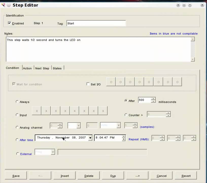Select the After time radio button
Image resolution: width=207 pixels, height=183 pixels.
tap(17, 140)
